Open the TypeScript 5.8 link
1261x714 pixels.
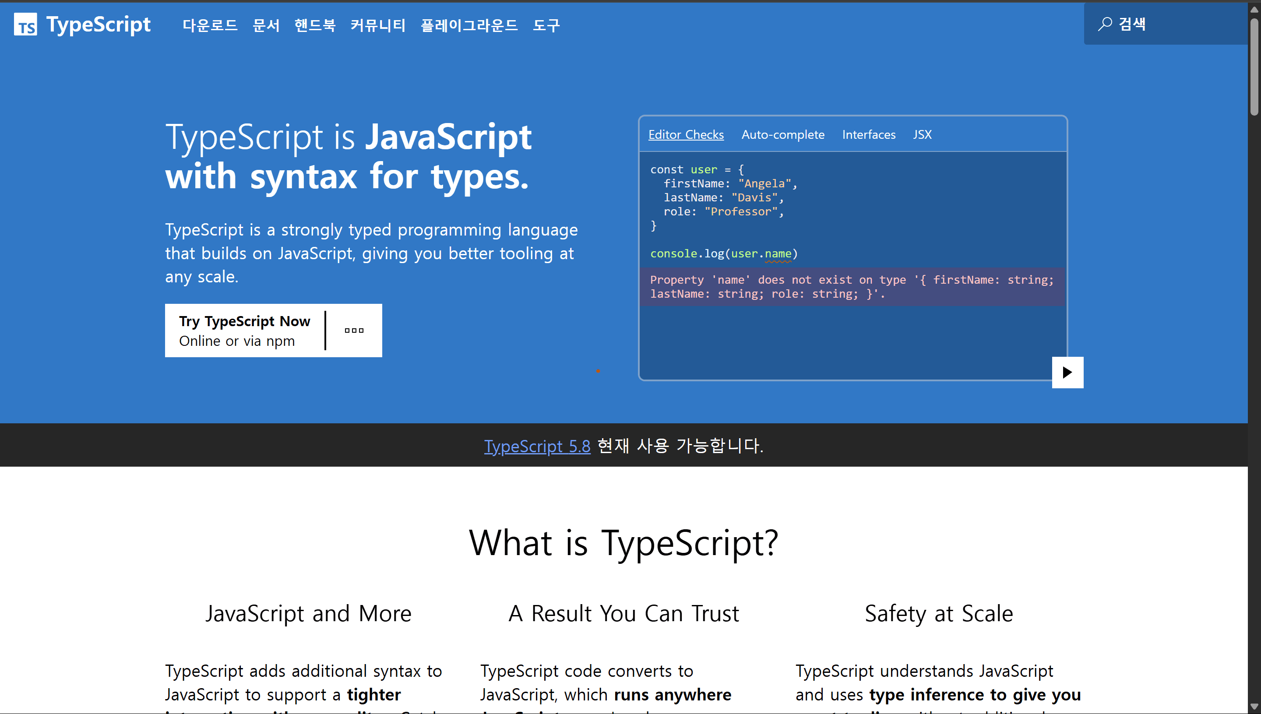pyautogui.click(x=537, y=446)
